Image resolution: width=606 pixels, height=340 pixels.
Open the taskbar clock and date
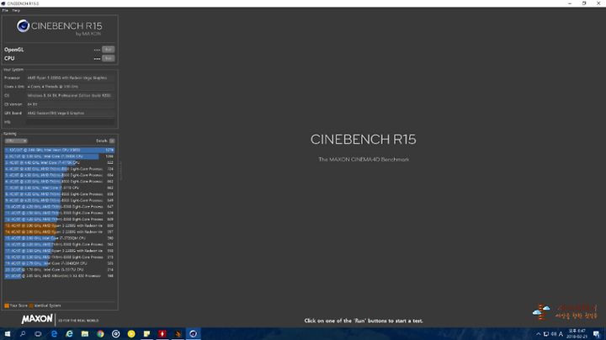coord(577,334)
